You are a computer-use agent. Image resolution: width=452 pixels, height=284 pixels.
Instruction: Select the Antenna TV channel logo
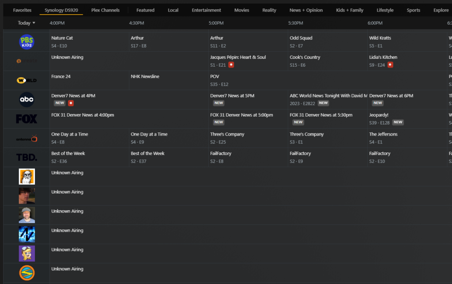[26, 138]
